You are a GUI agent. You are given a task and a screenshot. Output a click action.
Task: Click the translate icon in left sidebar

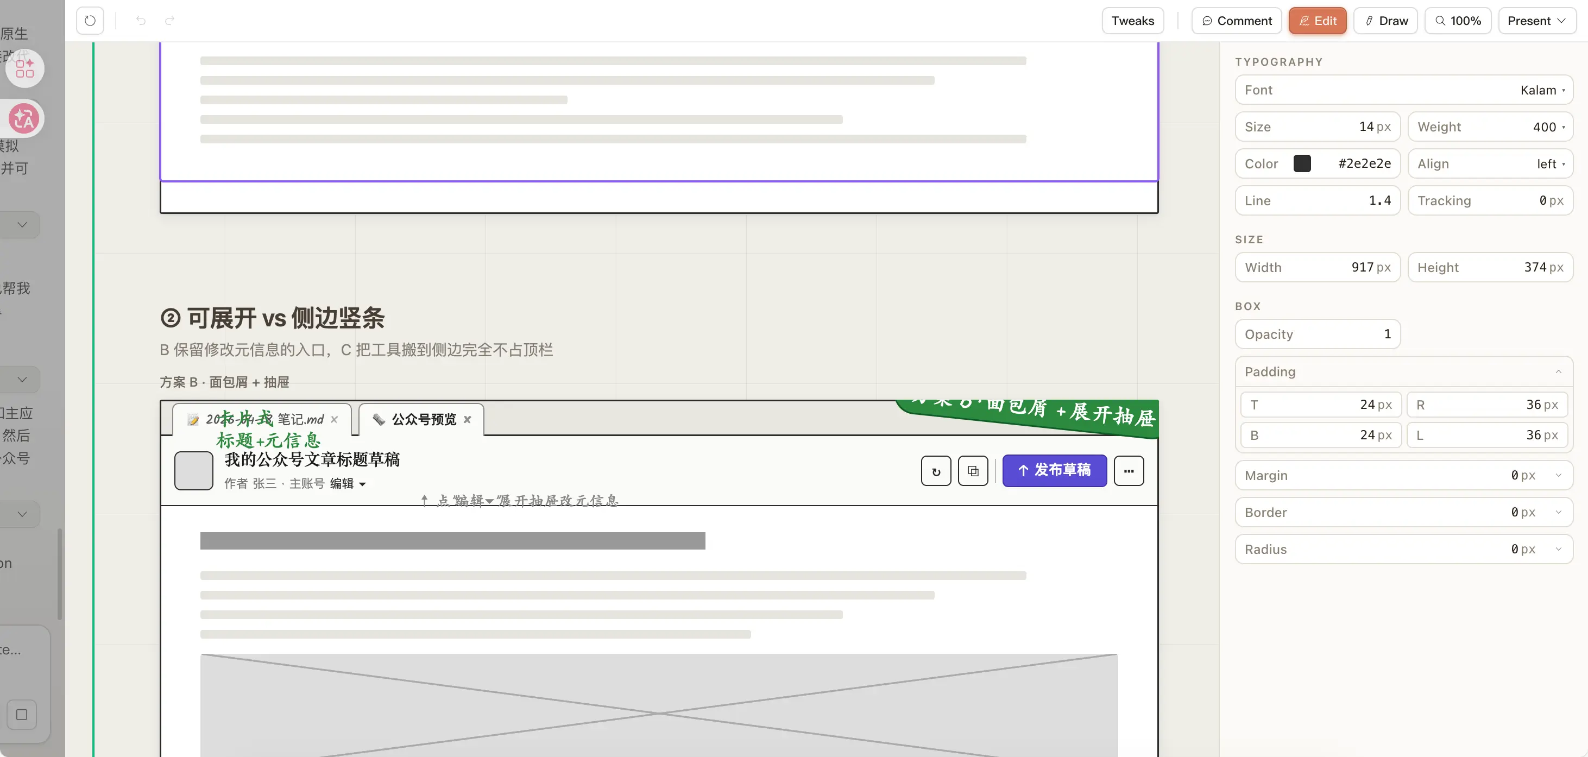coord(24,118)
